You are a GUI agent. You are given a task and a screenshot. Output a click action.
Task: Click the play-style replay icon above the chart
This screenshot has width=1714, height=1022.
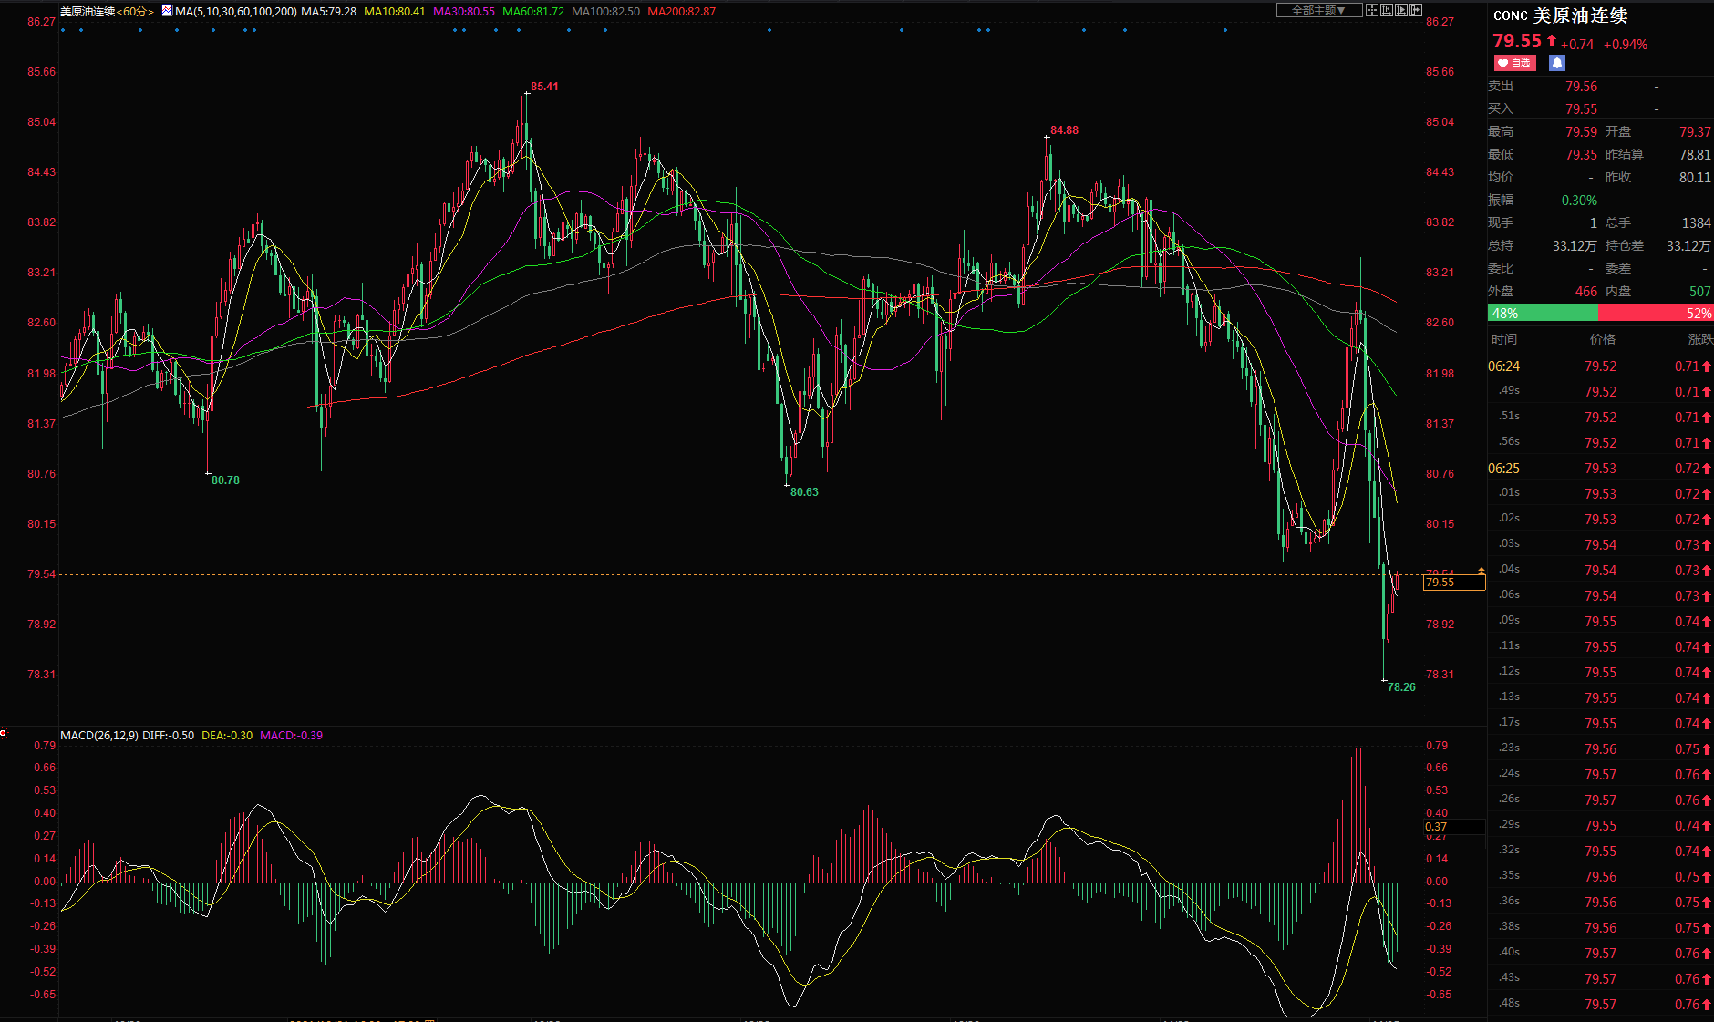pos(1401,10)
